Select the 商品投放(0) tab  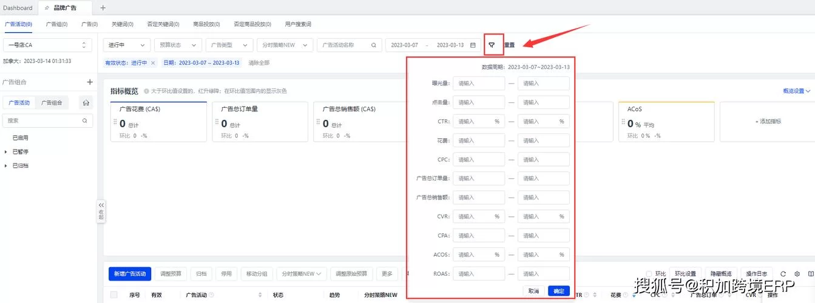click(206, 24)
